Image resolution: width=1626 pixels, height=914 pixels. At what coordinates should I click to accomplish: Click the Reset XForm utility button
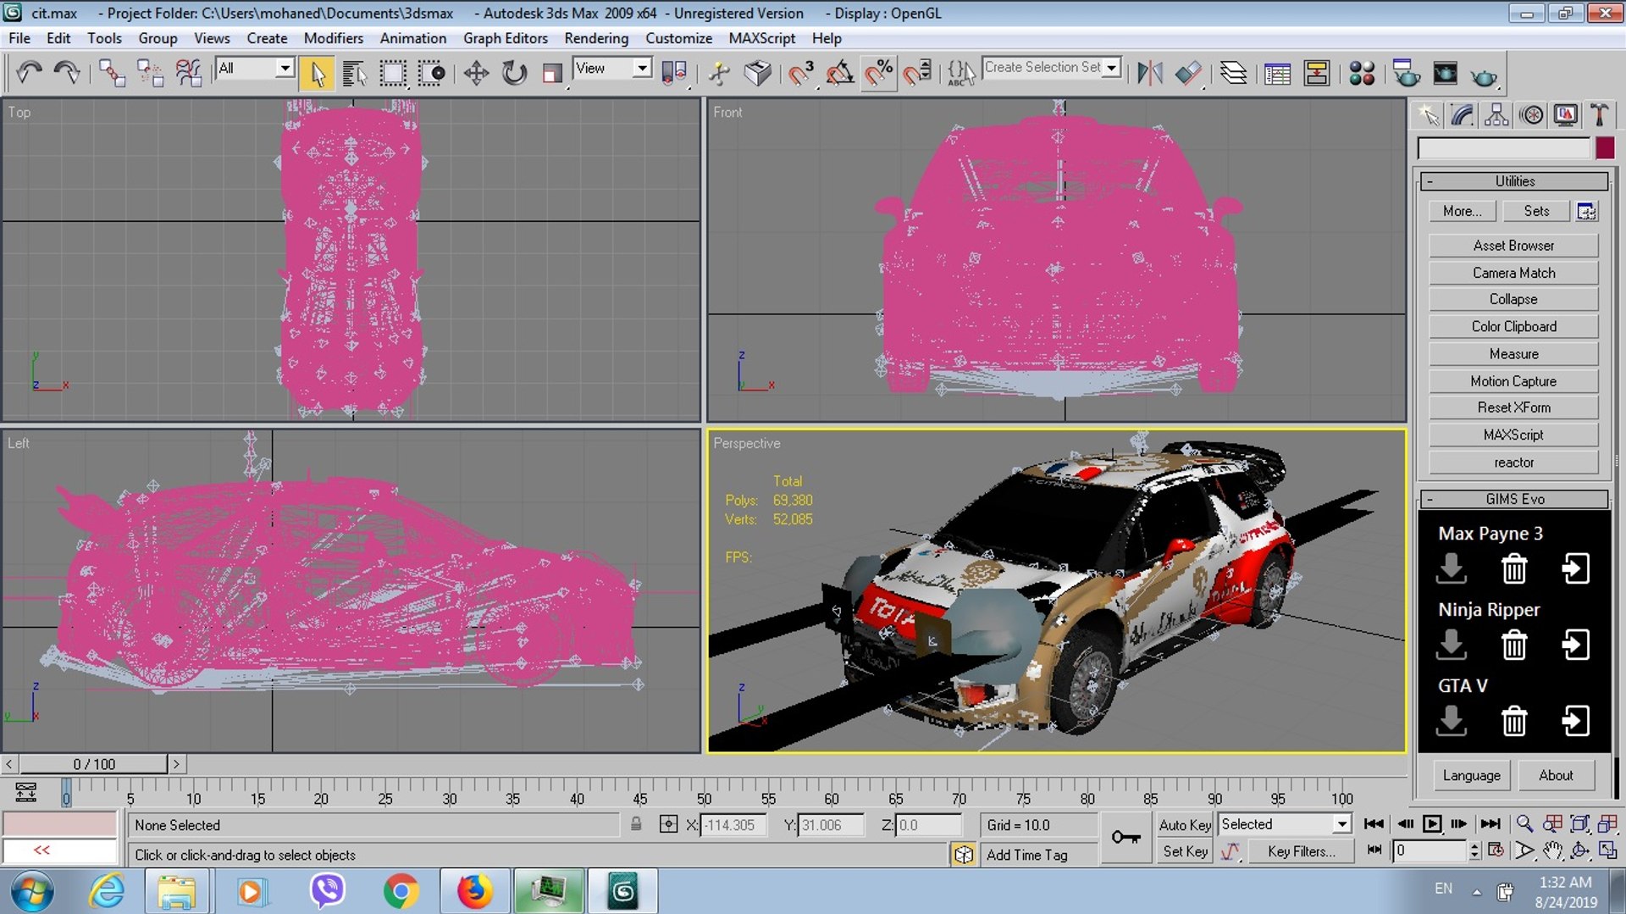1513,407
